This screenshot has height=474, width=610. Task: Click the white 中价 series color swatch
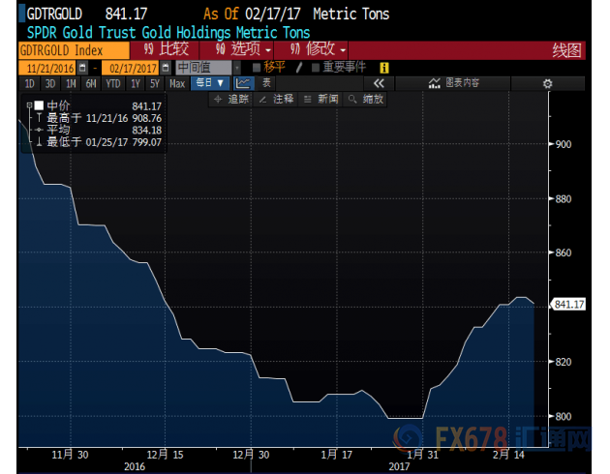pos(39,105)
